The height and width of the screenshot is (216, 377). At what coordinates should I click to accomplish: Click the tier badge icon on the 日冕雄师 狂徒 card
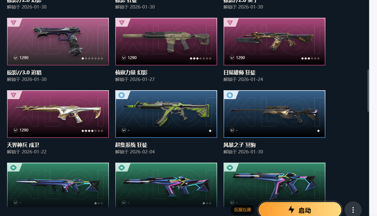(x=230, y=23)
